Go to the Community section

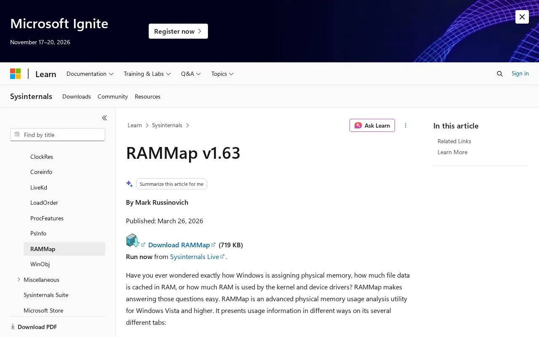(x=113, y=96)
